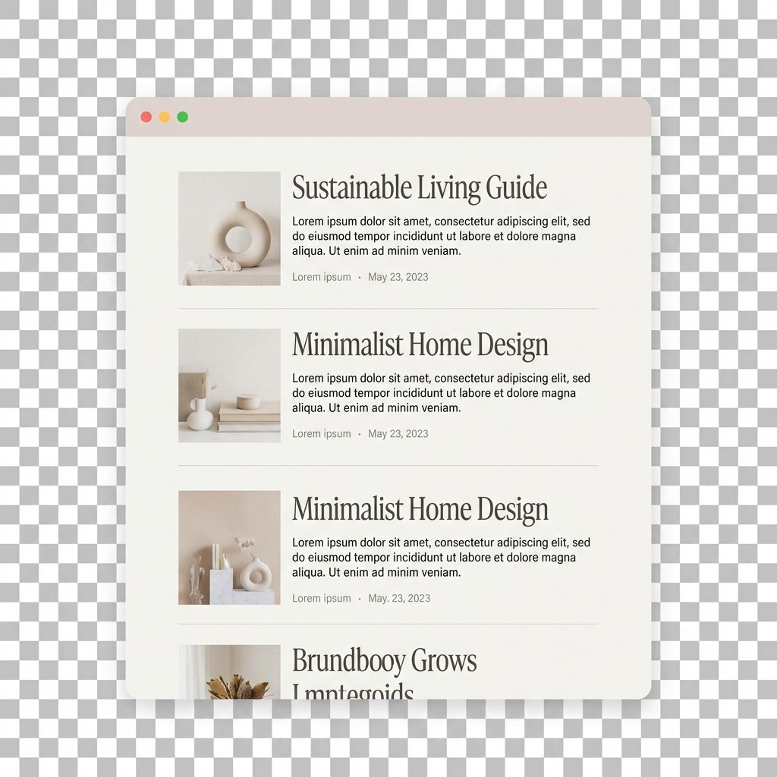Open the thumbnail showing vase and stacked books

[229, 385]
